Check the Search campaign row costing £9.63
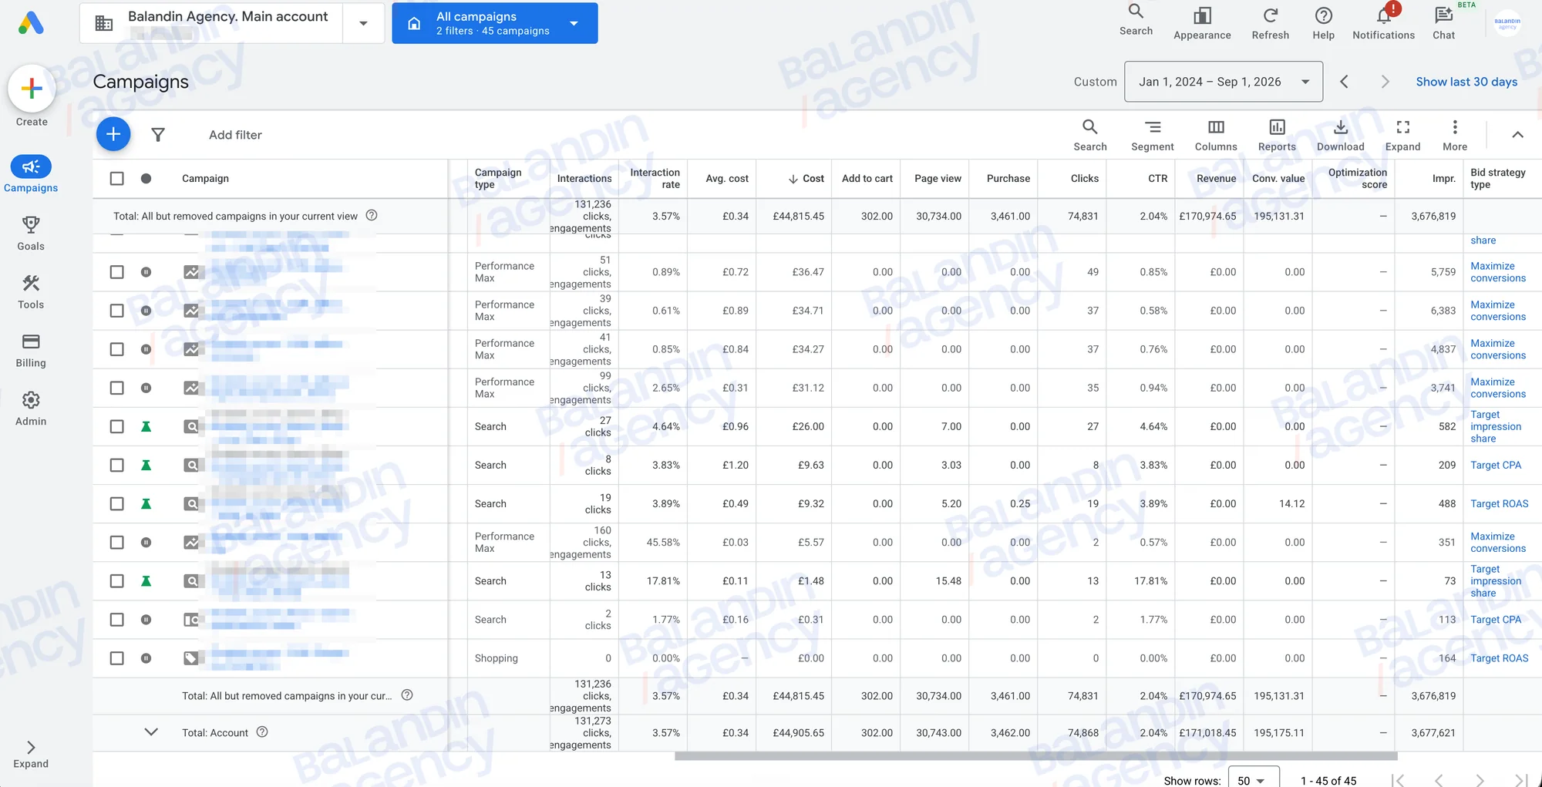The width and height of the screenshot is (1542, 787). pyautogui.click(x=116, y=465)
